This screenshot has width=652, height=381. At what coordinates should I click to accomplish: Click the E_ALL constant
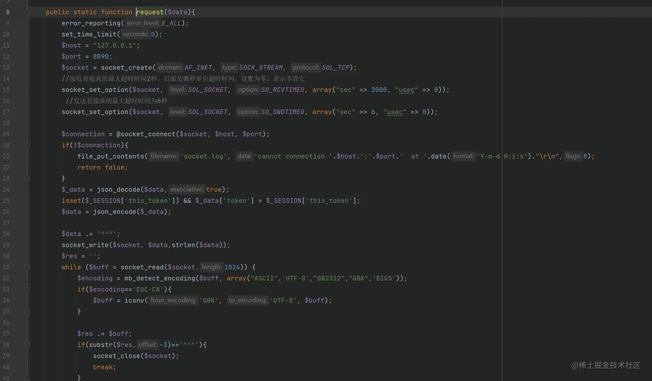coord(172,23)
